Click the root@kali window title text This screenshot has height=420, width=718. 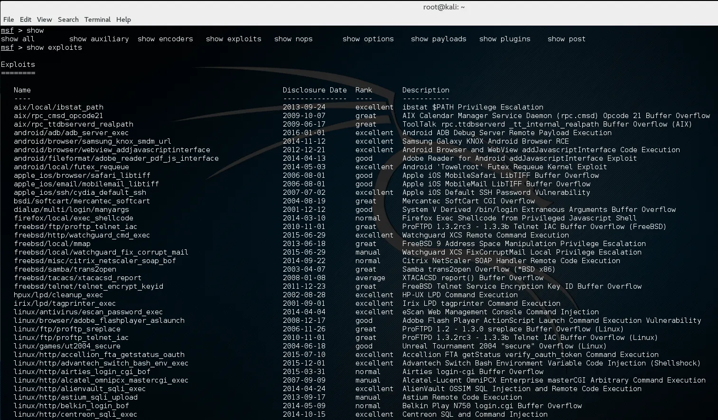pos(444,7)
